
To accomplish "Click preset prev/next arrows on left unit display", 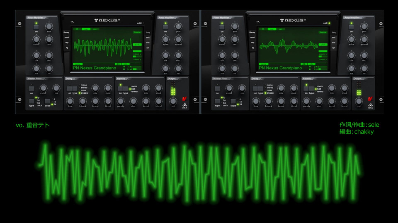I will tap(118, 64).
